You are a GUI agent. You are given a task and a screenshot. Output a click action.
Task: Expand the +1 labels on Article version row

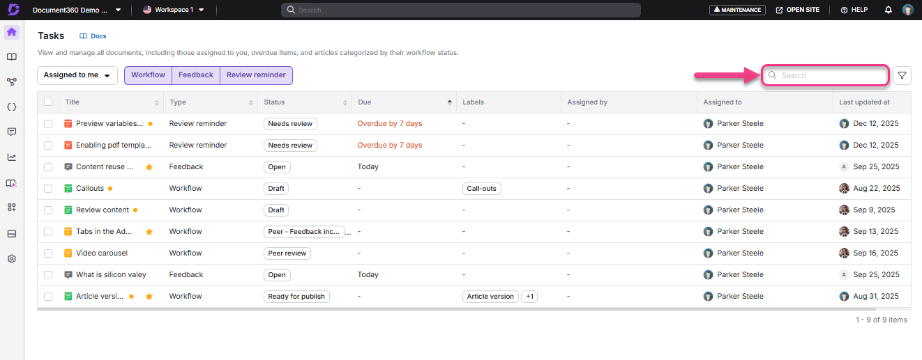(x=530, y=297)
